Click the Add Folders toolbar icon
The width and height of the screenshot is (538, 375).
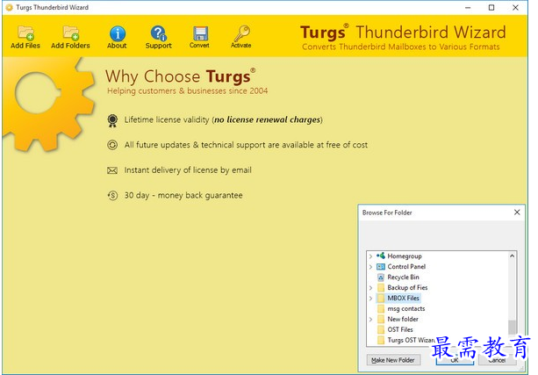71,33
